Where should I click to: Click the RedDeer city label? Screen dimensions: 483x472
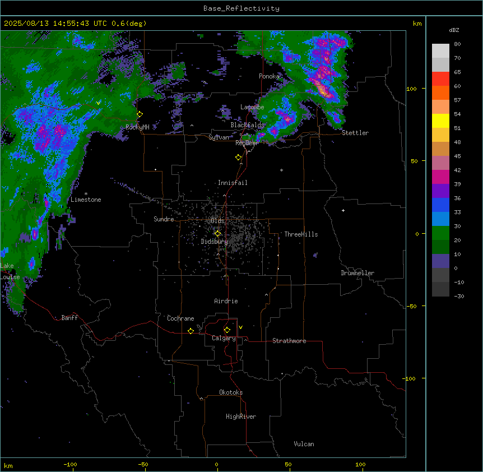(x=247, y=143)
